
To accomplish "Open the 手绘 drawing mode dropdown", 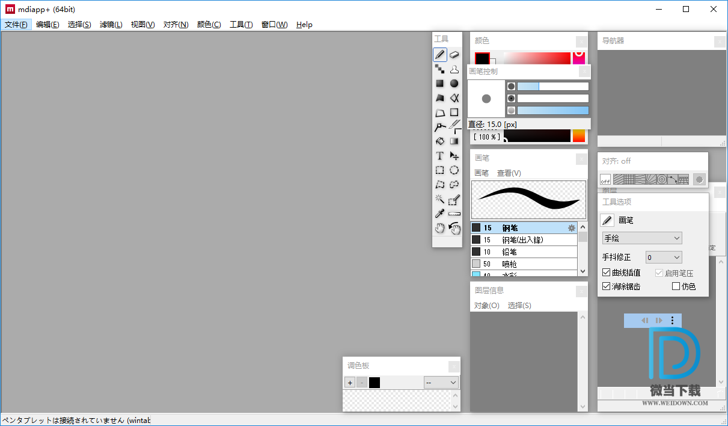I will click(x=642, y=238).
